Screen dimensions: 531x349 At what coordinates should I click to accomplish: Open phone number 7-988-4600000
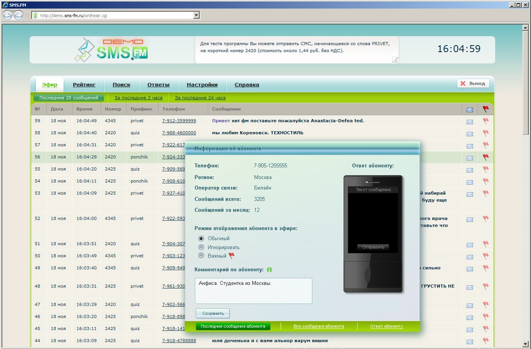point(179,133)
